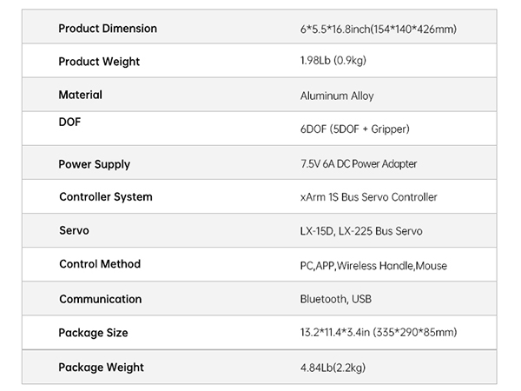Image resolution: width=521 pixels, height=391 pixels.
Task: Select the 6*5.5*16.8inch dimension value
Action: 378,30
